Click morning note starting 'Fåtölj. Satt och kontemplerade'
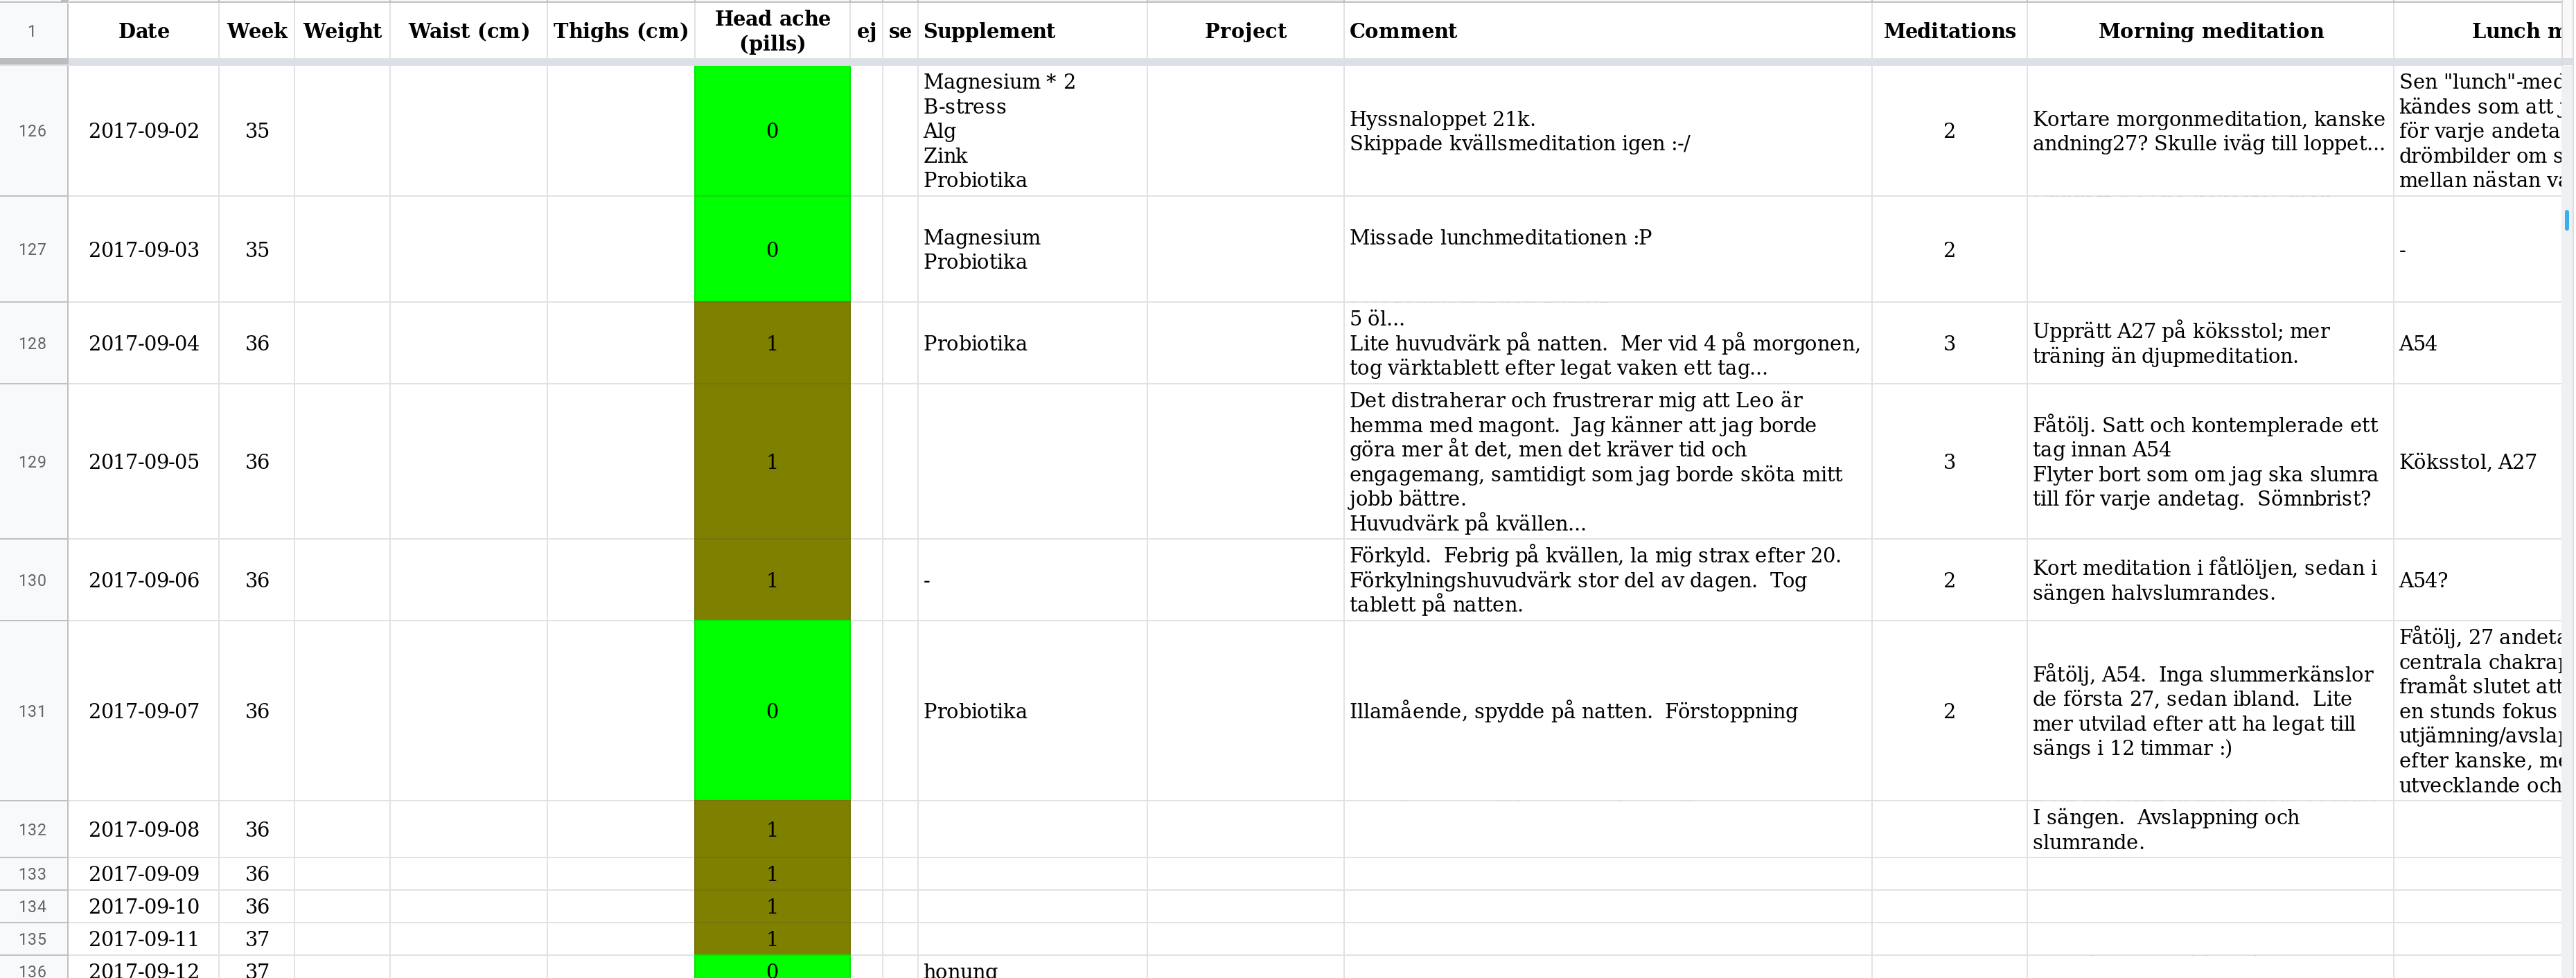 click(x=2210, y=462)
